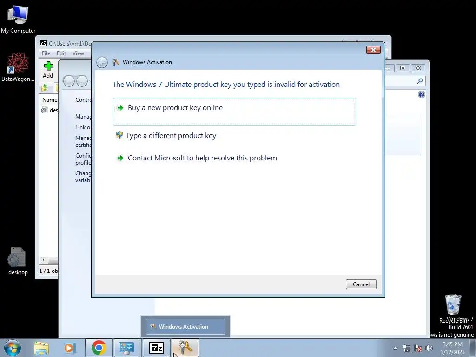Open the Windows Start menu orb
Viewport: 476px width, 357px height.
[x=13, y=348]
